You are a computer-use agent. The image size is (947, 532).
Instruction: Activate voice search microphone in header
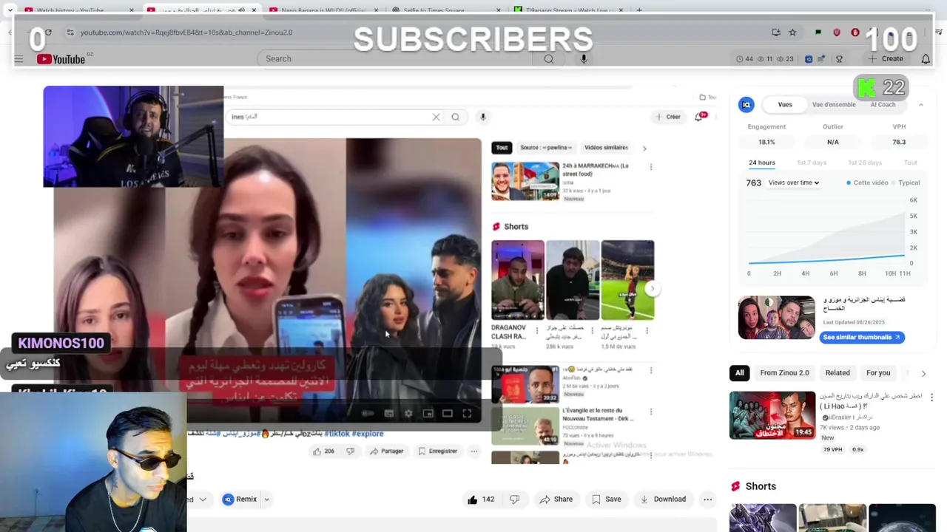click(584, 59)
